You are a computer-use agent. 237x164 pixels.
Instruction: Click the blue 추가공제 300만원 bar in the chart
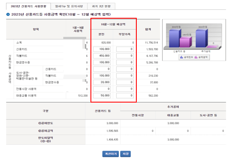[x=202, y=38]
